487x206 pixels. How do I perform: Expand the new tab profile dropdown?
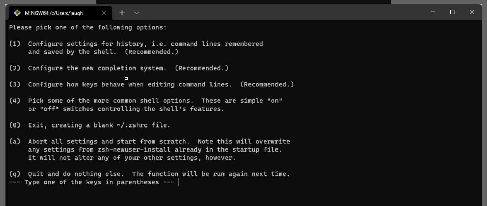click(137, 13)
